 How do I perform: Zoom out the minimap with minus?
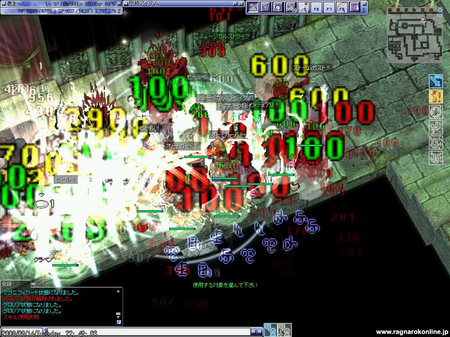tap(439, 15)
